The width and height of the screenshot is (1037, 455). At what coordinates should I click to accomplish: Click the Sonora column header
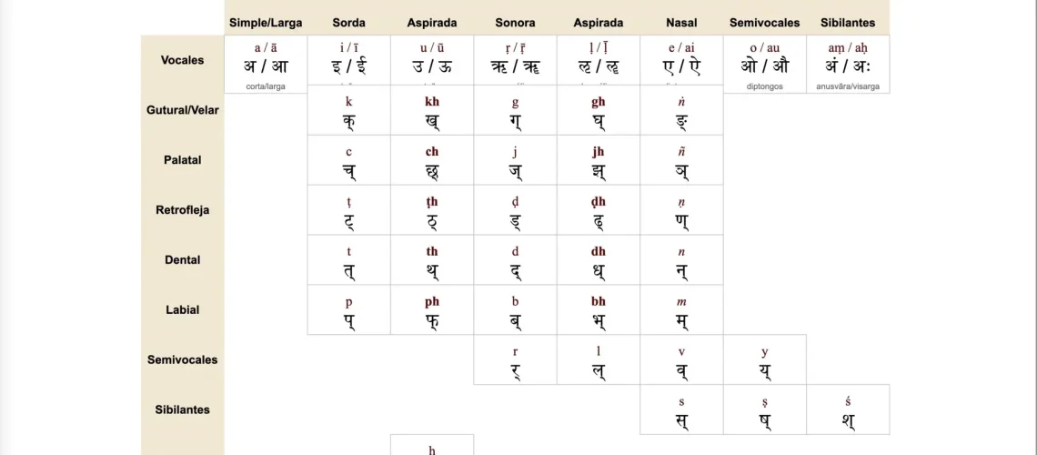[x=515, y=22]
